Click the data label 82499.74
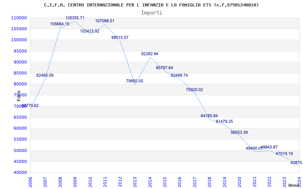The height and width of the screenshot is (189, 303). [179, 75]
